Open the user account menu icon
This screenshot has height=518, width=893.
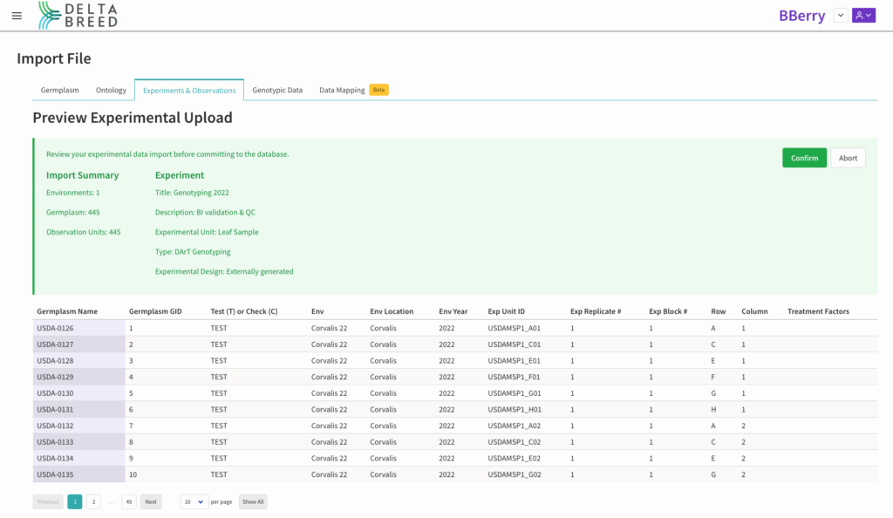pos(863,15)
